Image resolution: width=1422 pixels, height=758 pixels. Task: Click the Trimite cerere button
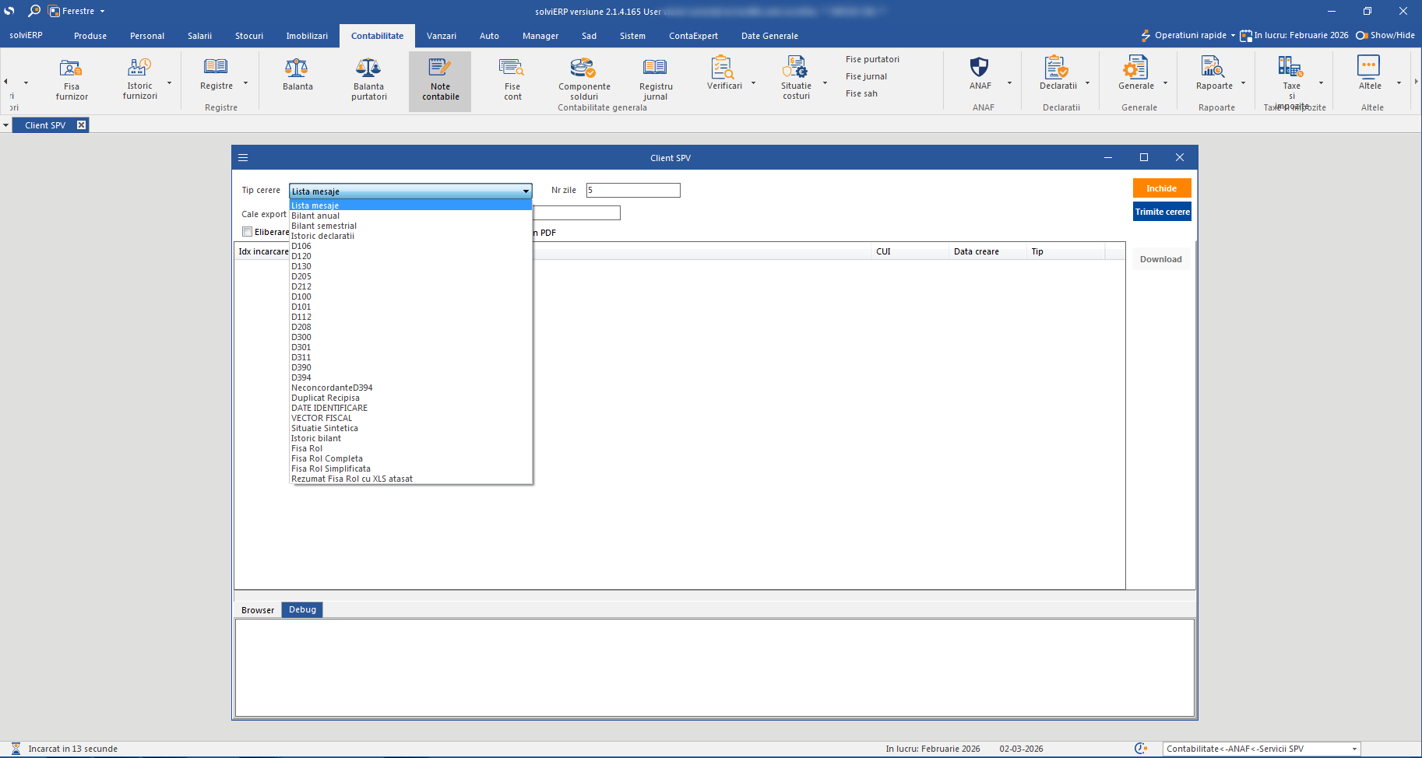click(x=1161, y=212)
